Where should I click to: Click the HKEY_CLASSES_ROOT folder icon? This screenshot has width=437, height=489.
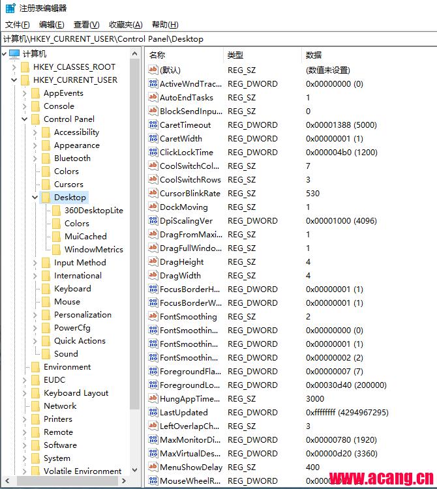[x=25, y=67]
